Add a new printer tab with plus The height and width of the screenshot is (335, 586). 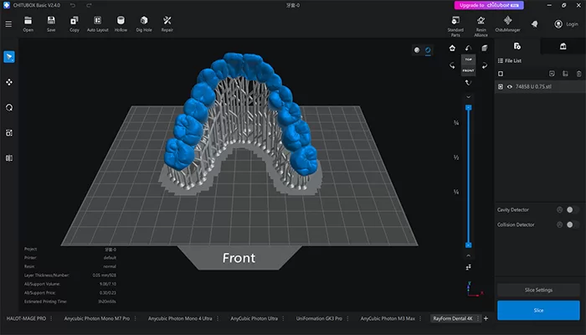(x=486, y=318)
